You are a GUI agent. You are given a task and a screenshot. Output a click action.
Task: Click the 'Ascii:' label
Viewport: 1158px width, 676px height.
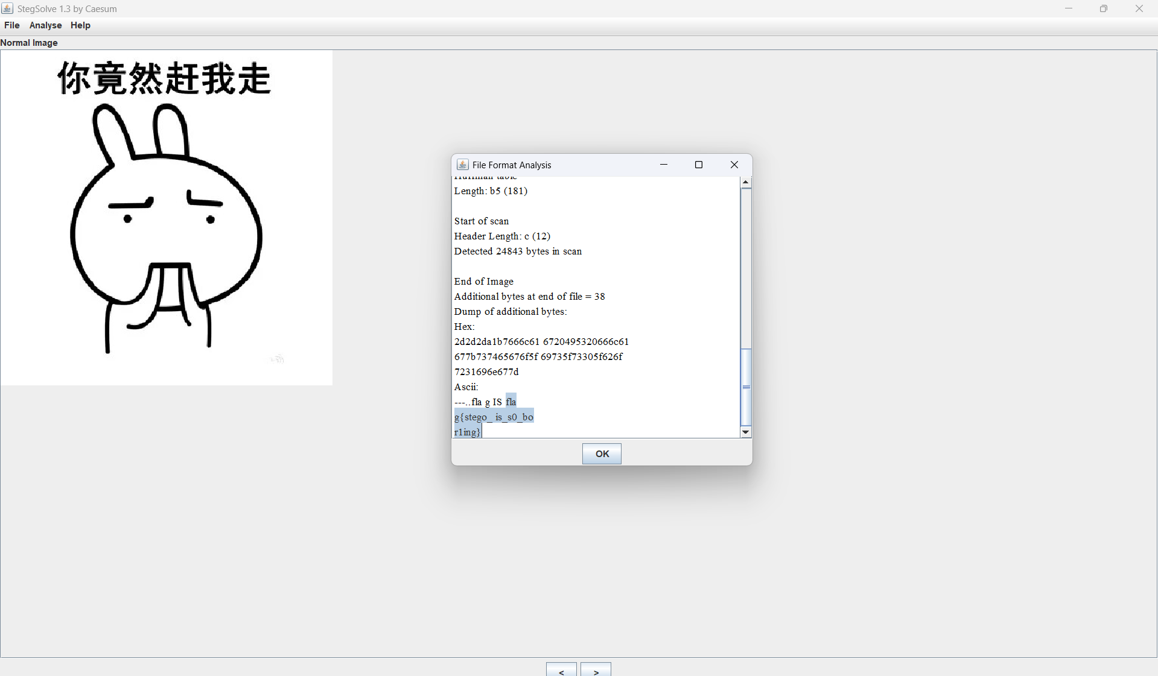[x=466, y=387]
